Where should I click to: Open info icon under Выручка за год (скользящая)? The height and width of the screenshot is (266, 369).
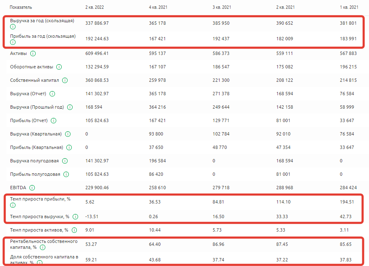click(x=13, y=26)
